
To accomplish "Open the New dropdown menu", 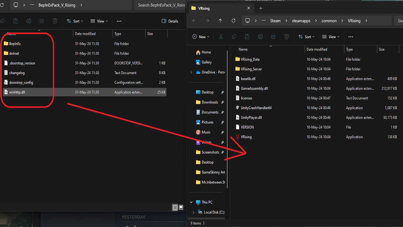I will click(200, 37).
